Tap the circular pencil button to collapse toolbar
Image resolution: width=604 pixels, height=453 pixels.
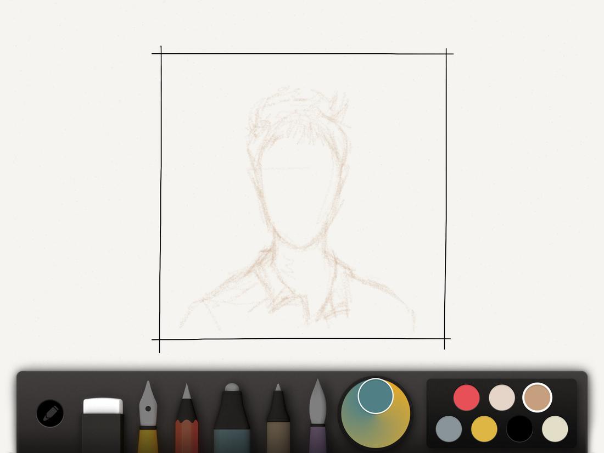click(51, 412)
